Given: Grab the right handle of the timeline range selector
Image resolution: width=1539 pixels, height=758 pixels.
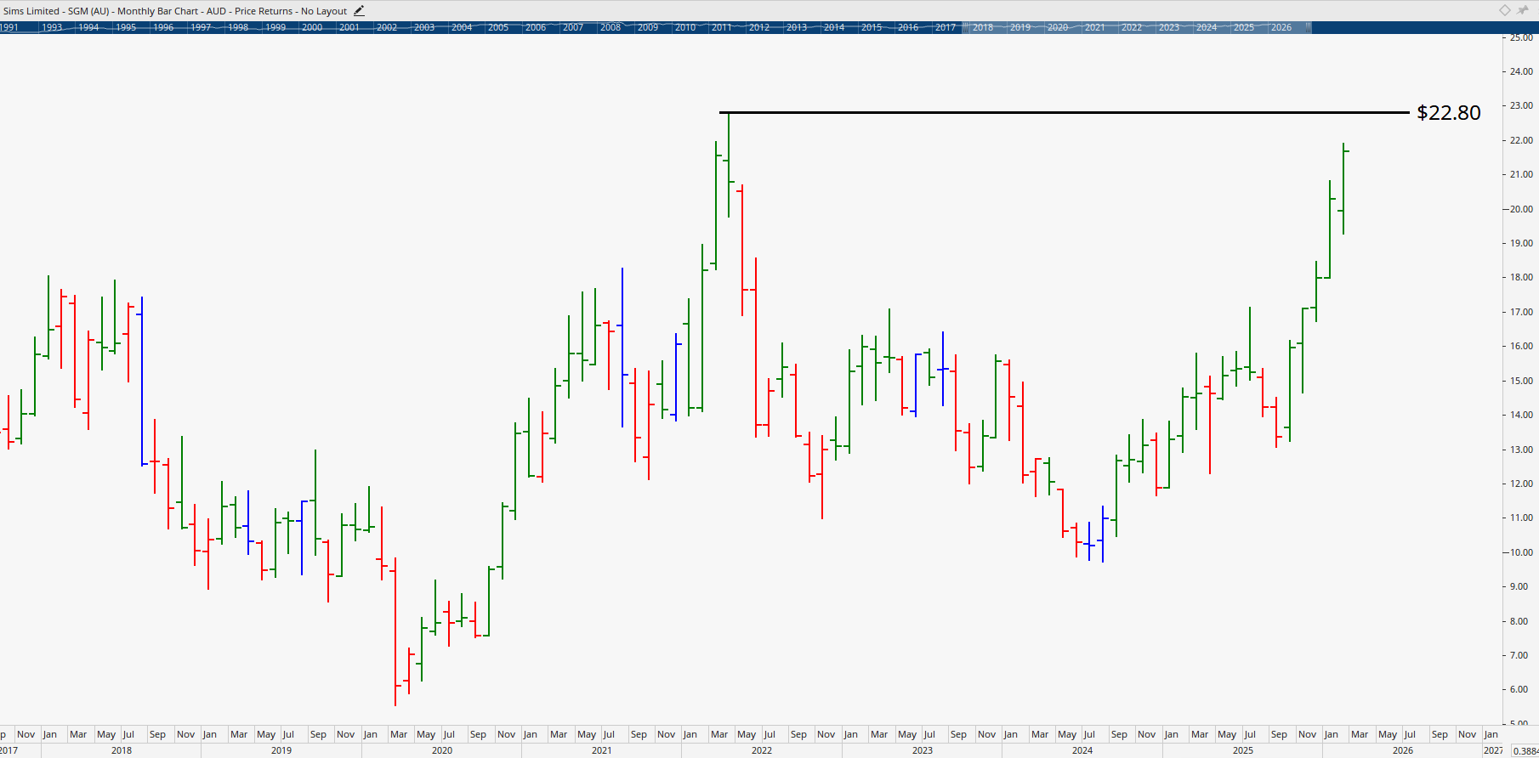Looking at the screenshot, I should coord(1308,27).
